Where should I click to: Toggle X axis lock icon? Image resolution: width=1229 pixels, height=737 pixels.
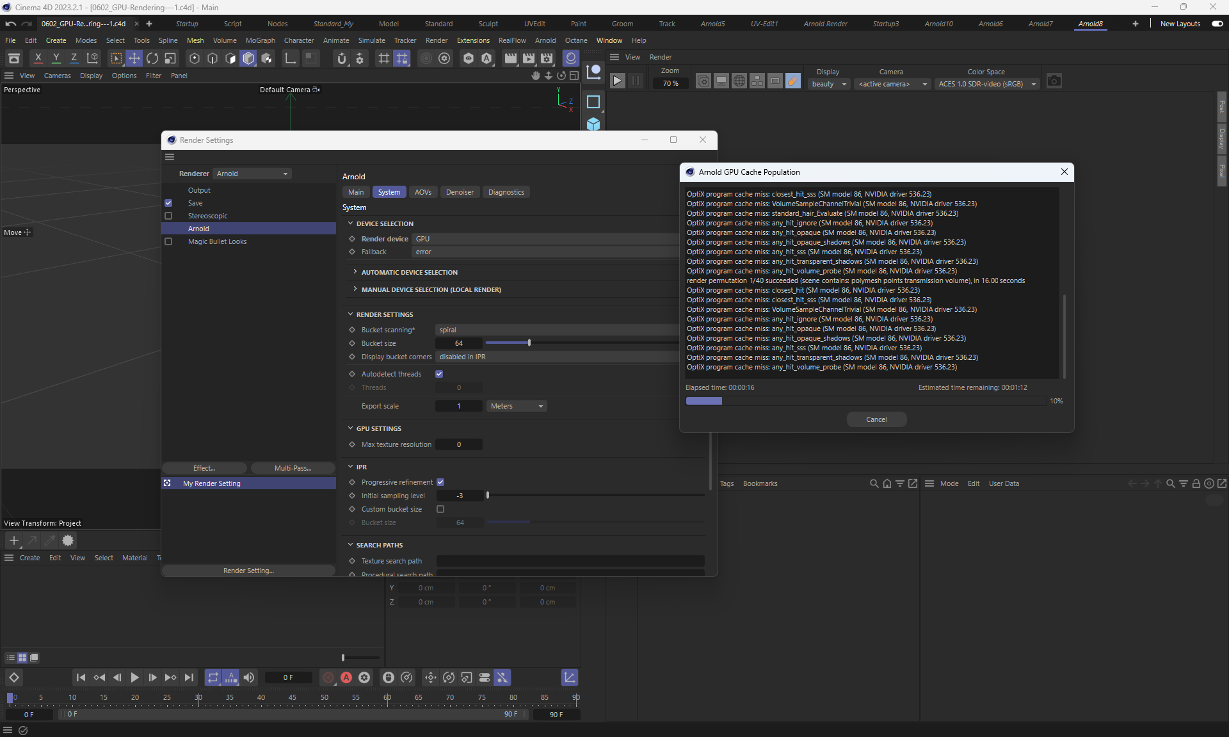(38, 58)
